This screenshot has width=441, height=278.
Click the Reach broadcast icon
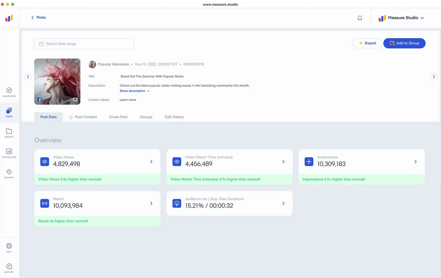pos(45,203)
